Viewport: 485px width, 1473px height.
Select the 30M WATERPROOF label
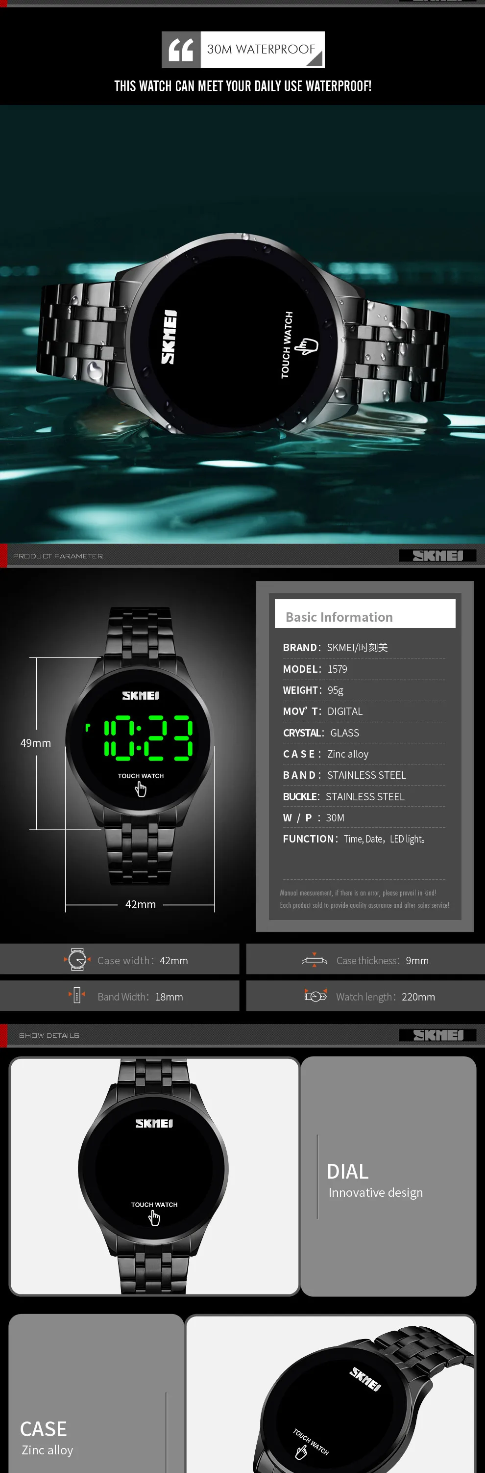(x=261, y=49)
